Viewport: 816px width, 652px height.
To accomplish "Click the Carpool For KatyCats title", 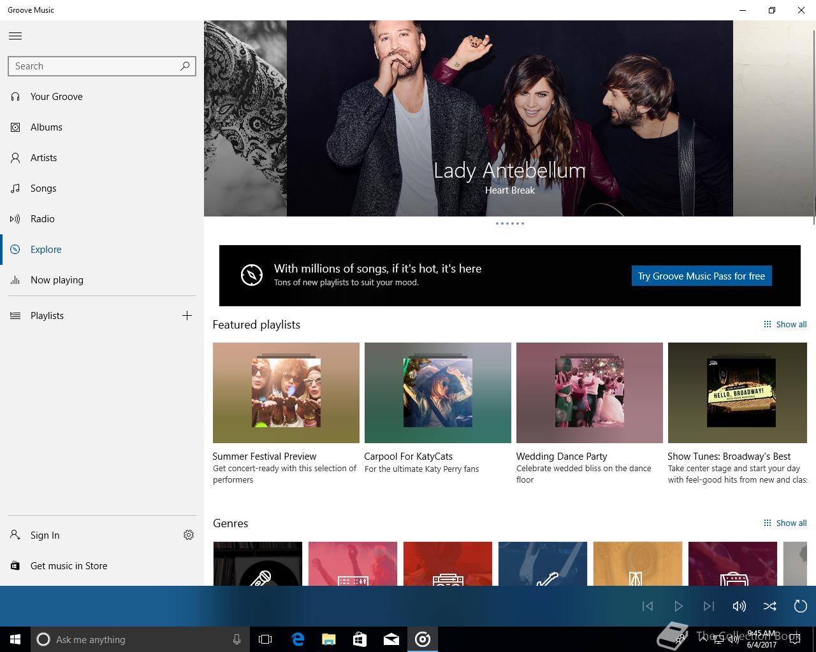I will [409, 457].
